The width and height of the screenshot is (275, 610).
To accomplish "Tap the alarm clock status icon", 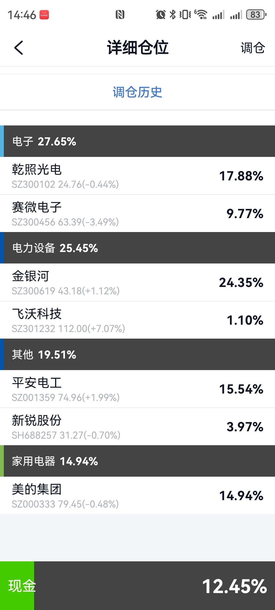I will coord(161,14).
